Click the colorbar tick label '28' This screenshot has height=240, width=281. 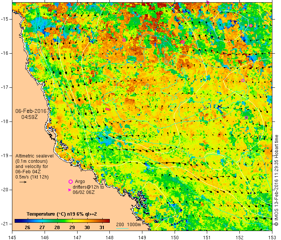tap(57, 228)
